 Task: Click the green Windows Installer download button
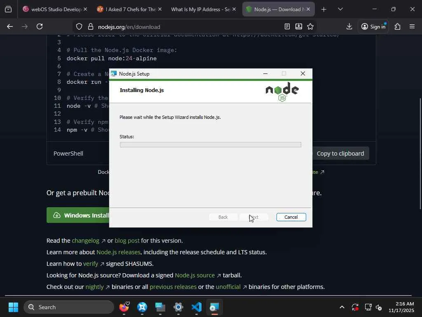(78, 215)
